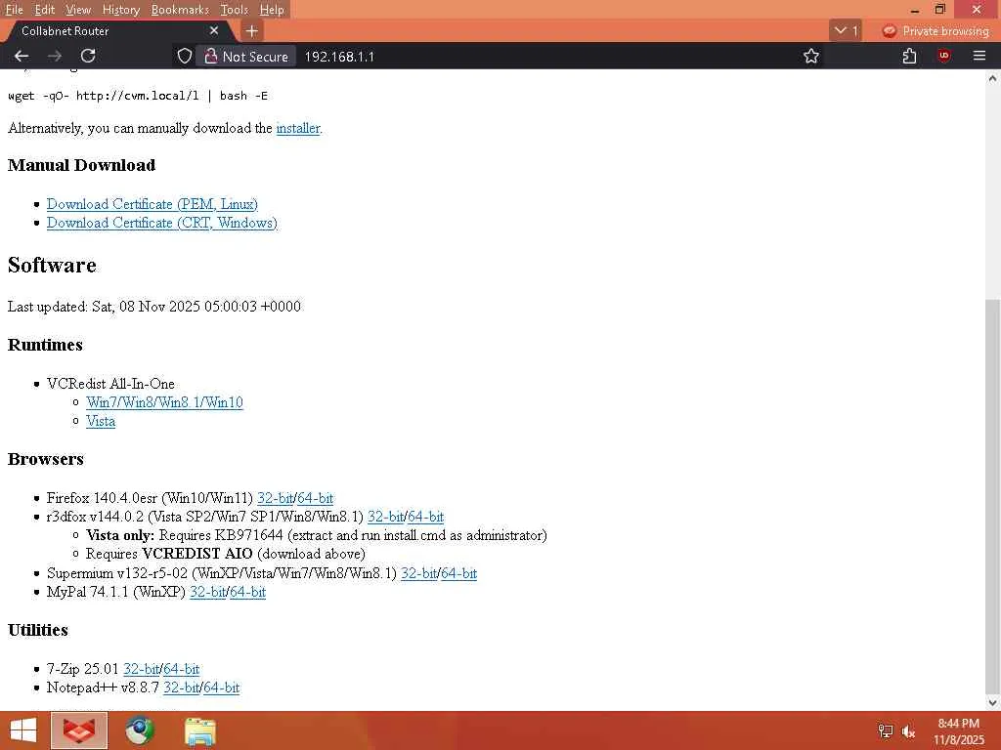This screenshot has height=750, width=1001.
Task: Open tracking protection shield icon
Action: tap(185, 56)
